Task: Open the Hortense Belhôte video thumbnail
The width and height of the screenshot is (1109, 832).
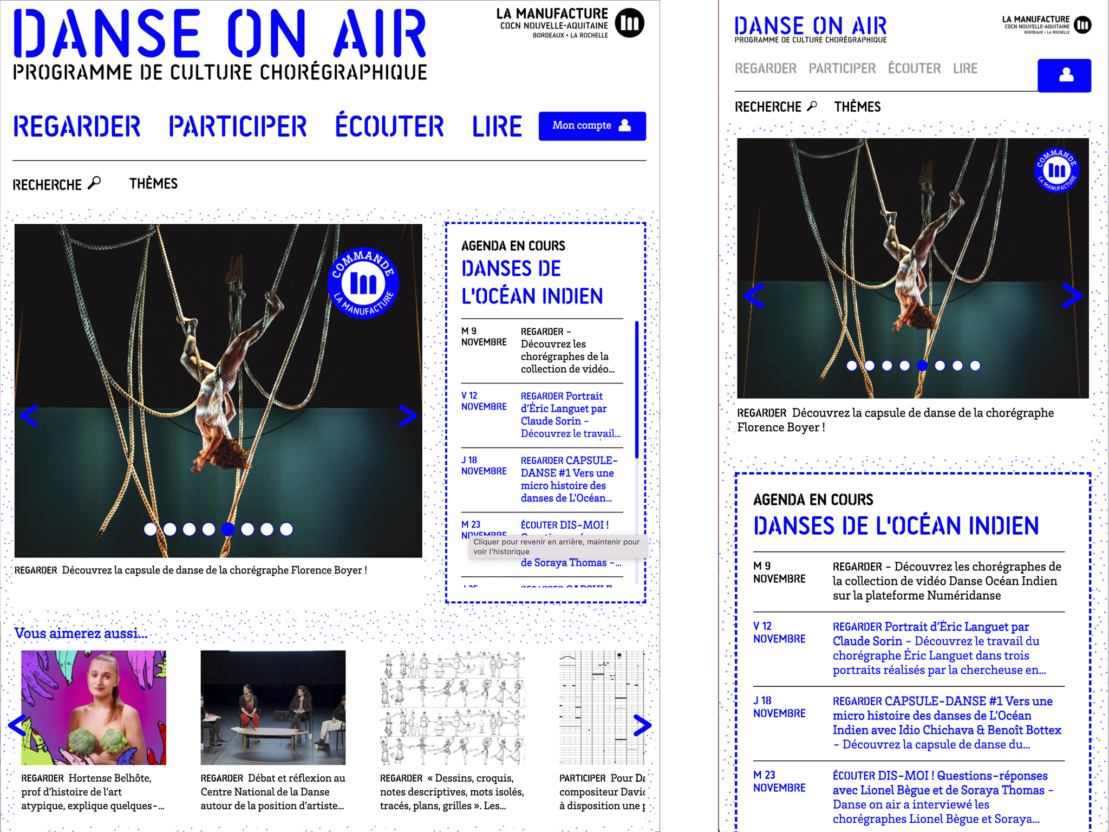Action: [x=94, y=707]
